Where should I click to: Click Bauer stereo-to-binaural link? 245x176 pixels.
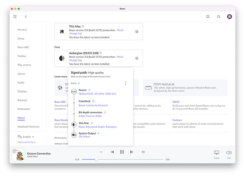point(93,105)
